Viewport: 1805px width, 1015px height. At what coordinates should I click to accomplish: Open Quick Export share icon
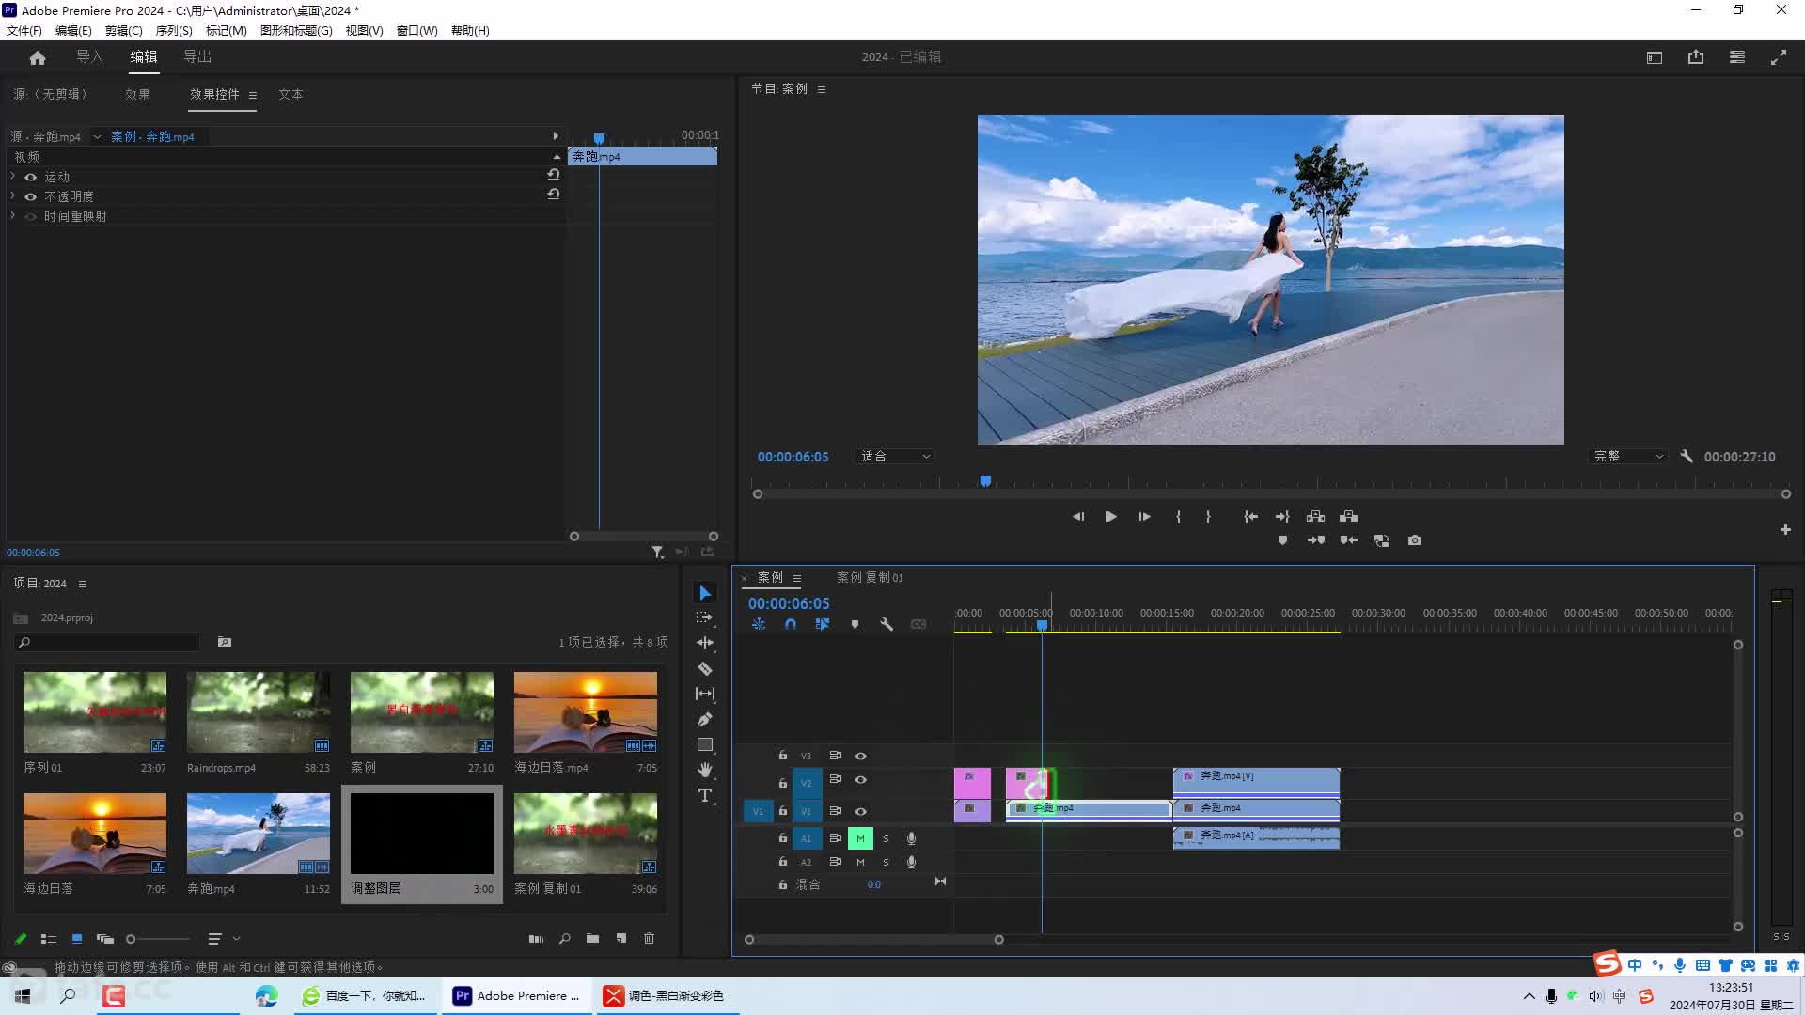pyautogui.click(x=1696, y=57)
